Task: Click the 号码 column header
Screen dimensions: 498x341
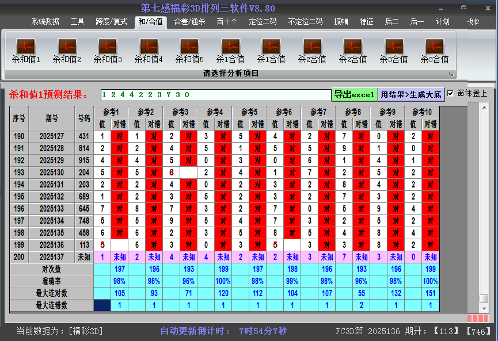Action: (x=84, y=118)
